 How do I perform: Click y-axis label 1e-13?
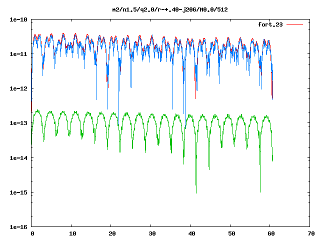[x=18, y=123]
